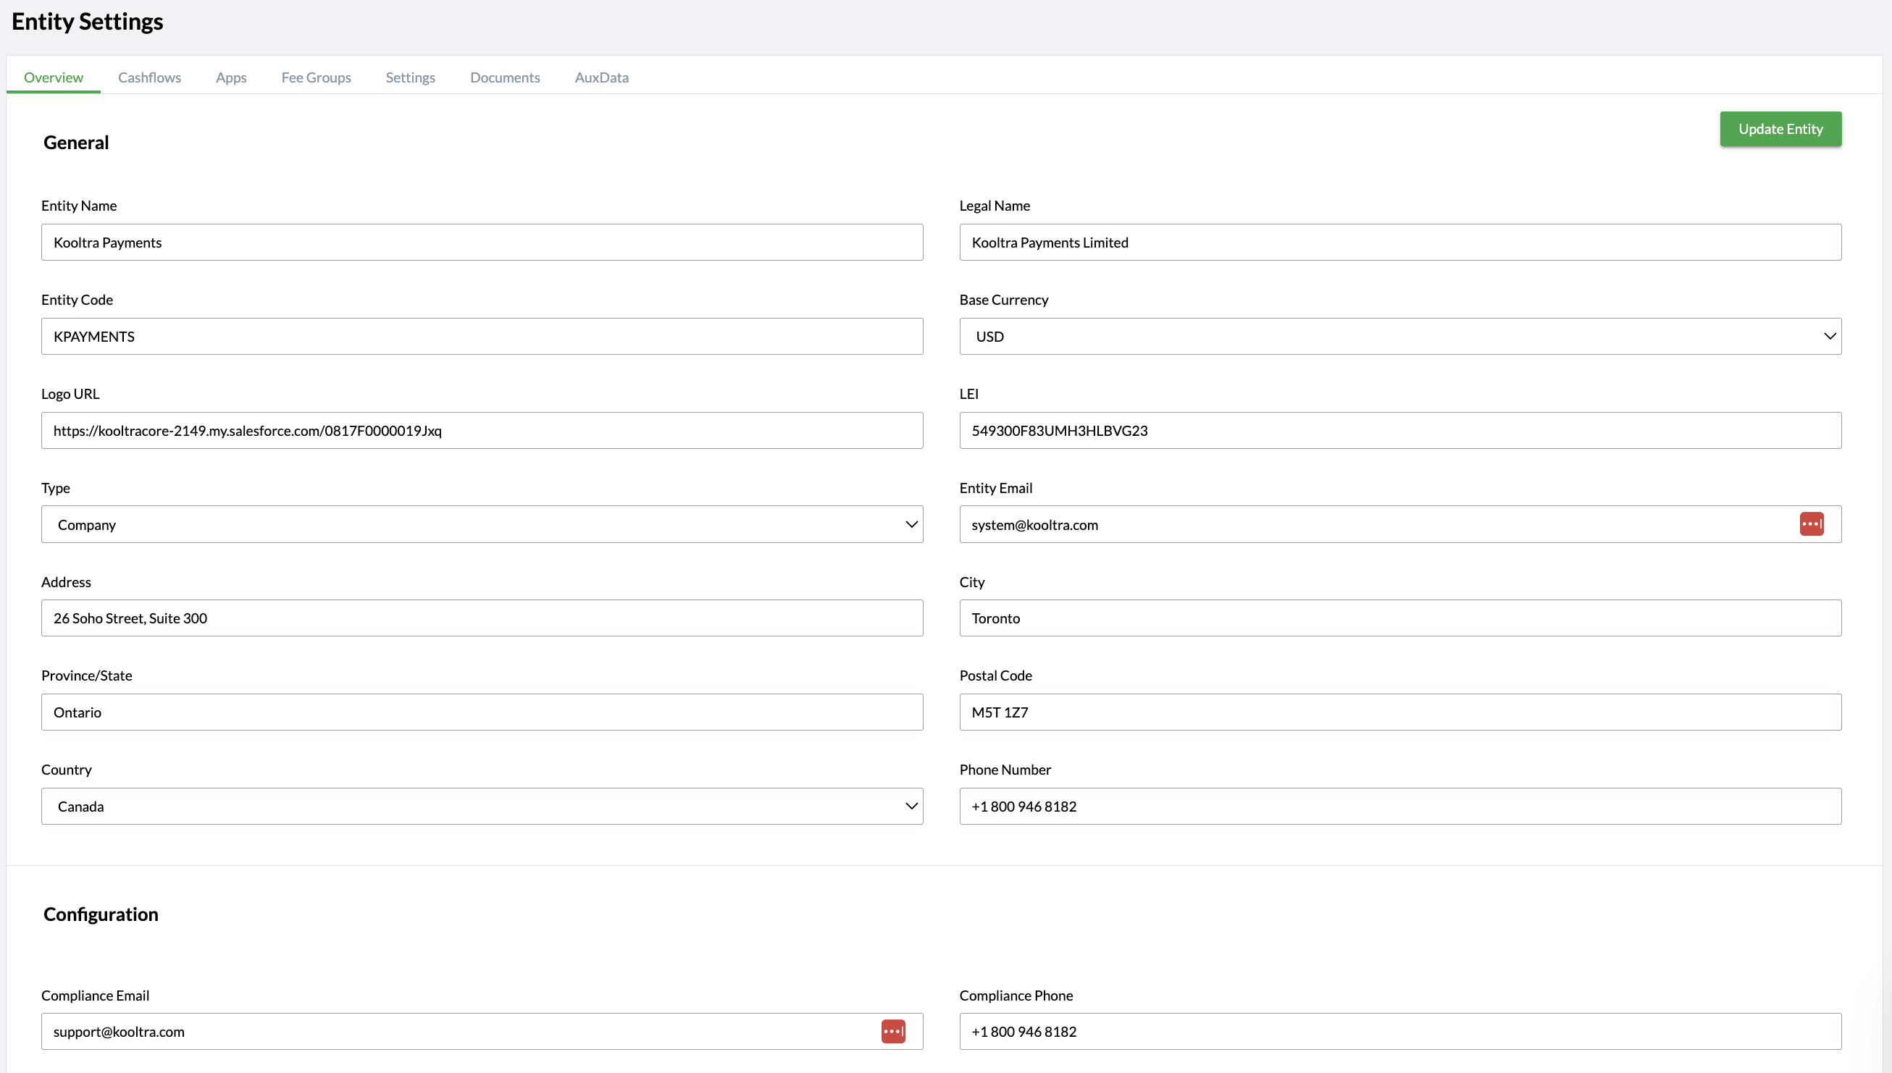Expand the Type dropdown showing Company

[x=482, y=524]
